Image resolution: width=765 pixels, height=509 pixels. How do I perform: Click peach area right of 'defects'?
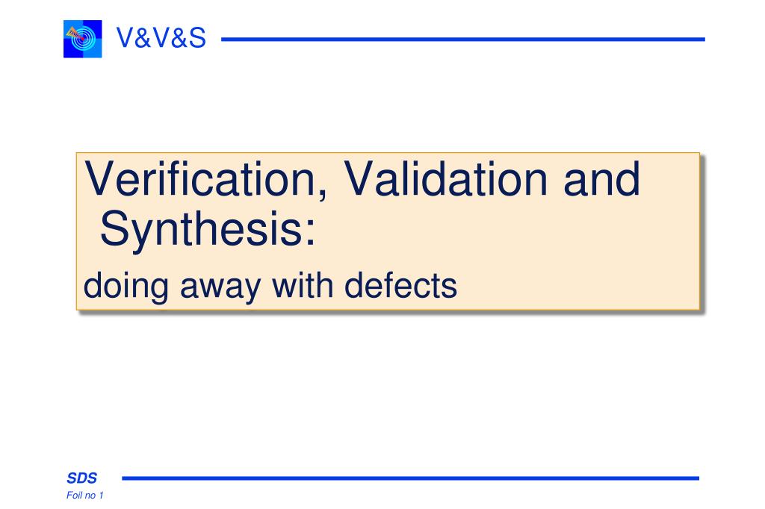coord(578,286)
